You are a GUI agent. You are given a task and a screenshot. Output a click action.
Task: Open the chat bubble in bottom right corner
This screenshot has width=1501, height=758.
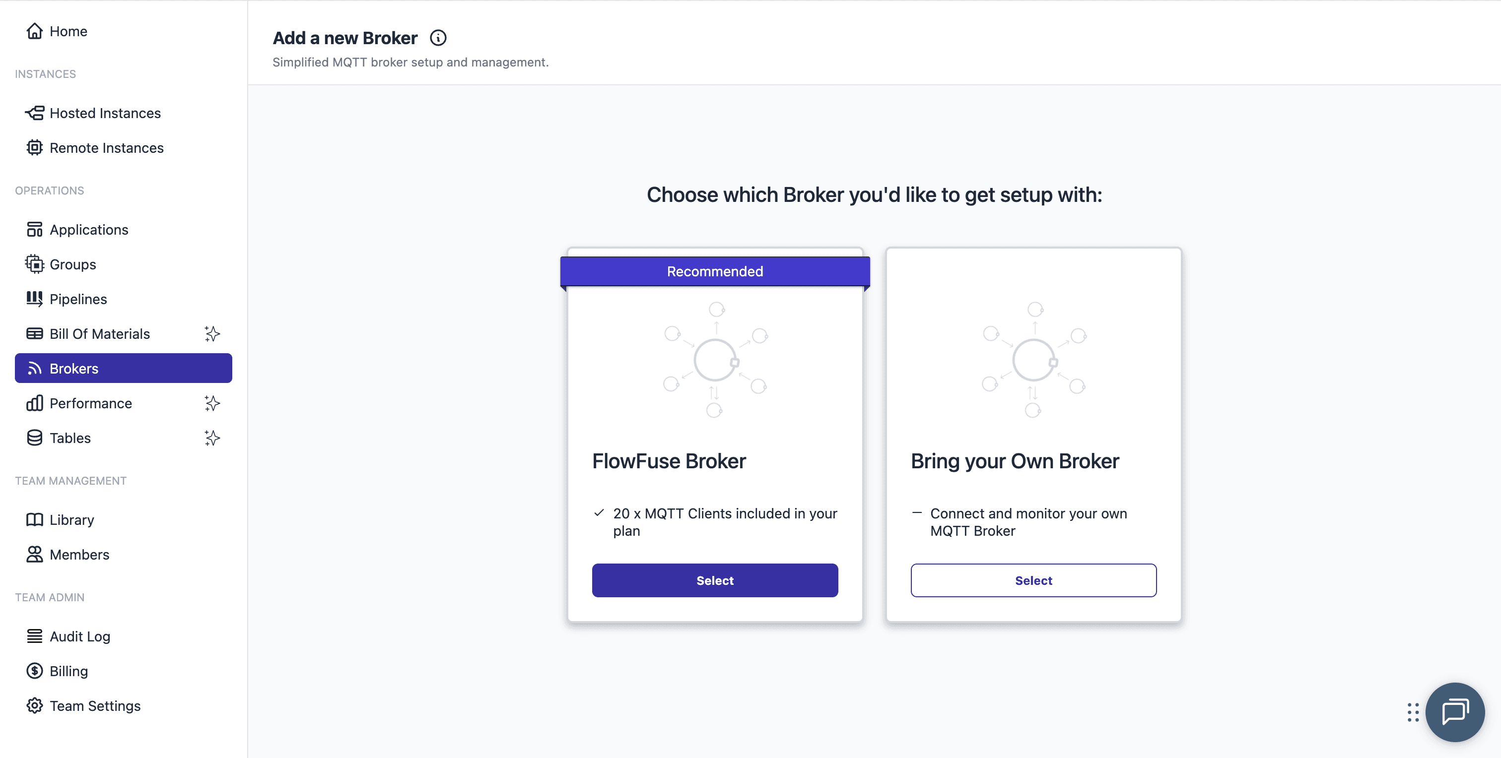[x=1455, y=711]
